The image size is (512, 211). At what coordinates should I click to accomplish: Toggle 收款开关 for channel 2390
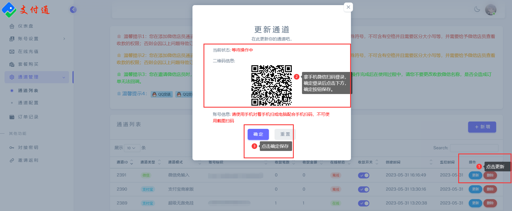click(x=364, y=189)
